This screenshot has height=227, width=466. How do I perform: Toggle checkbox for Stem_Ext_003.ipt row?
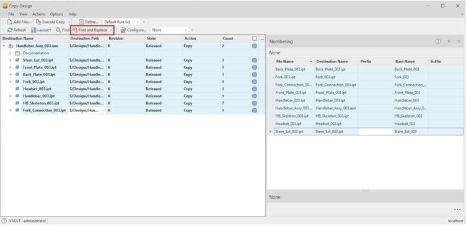255,60
